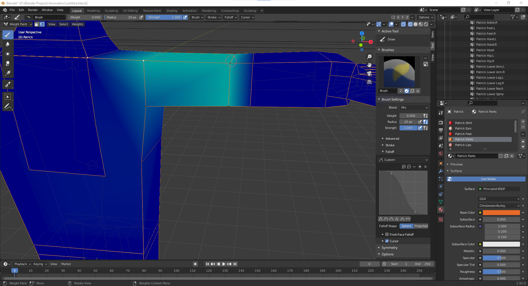Viewport: 528px width, 286px height.
Task: Expand the Symmetry panel
Action: pyautogui.click(x=389, y=248)
